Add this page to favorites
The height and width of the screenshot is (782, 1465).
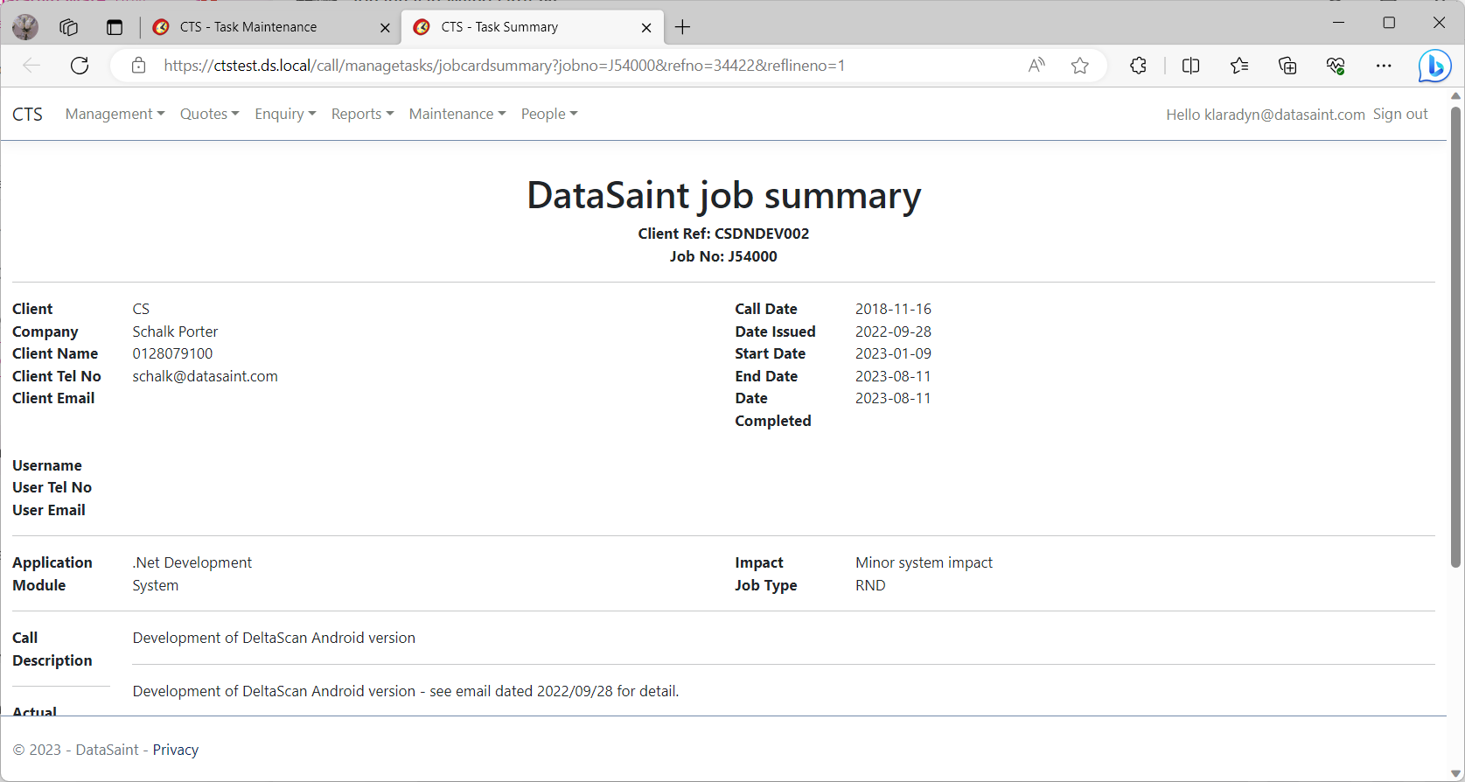pos(1080,66)
